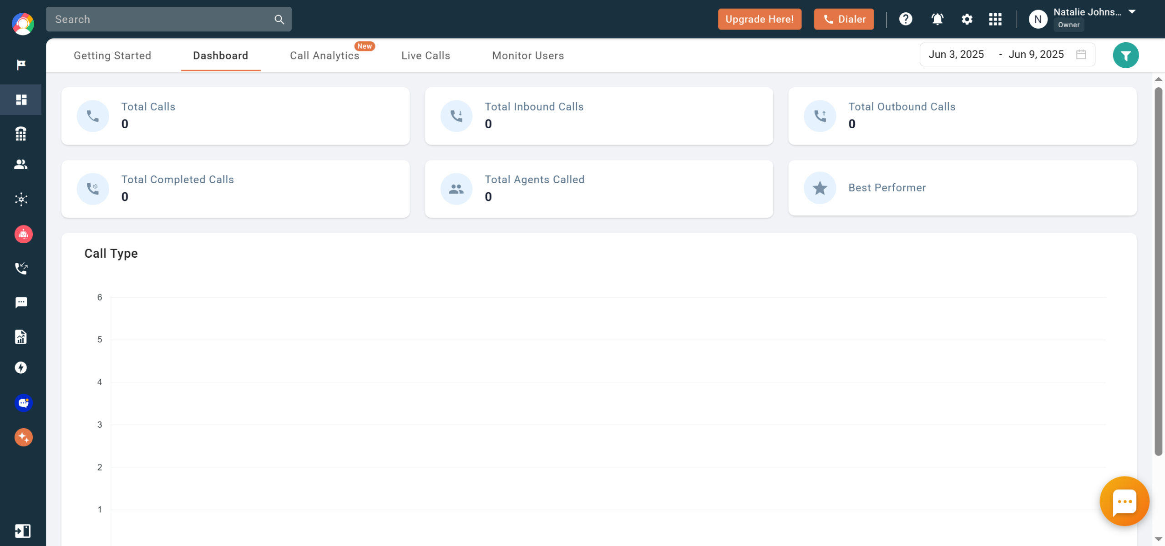This screenshot has width=1165, height=546.
Task: Focus the Search input field
Action: coord(162,19)
